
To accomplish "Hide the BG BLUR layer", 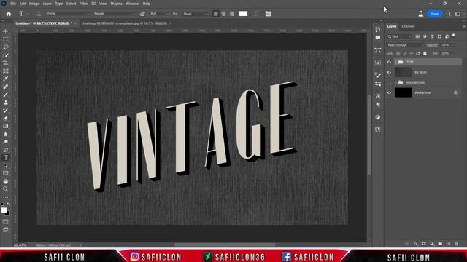I will [x=389, y=72].
